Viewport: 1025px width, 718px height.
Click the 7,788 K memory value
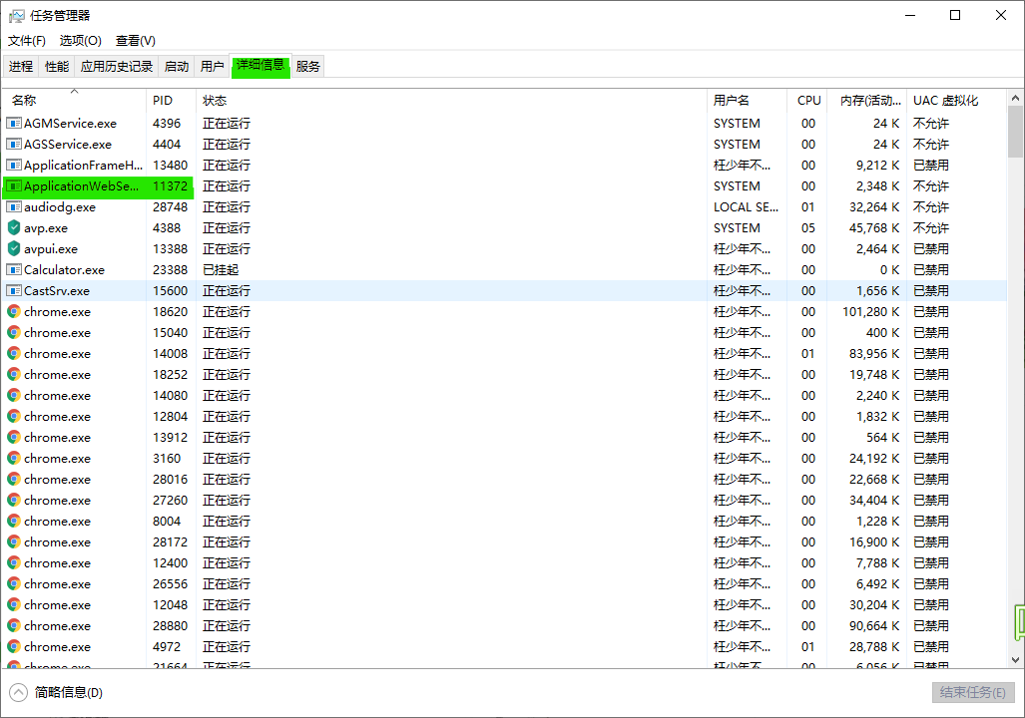[x=878, y=563]
